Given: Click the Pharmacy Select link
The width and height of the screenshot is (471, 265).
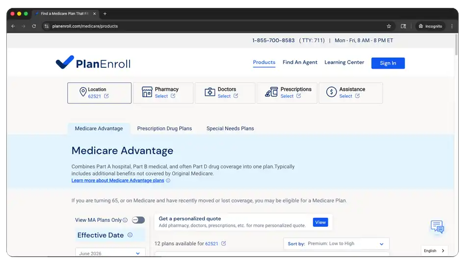Looking at the screenshot, I should [x=161, y=96].
